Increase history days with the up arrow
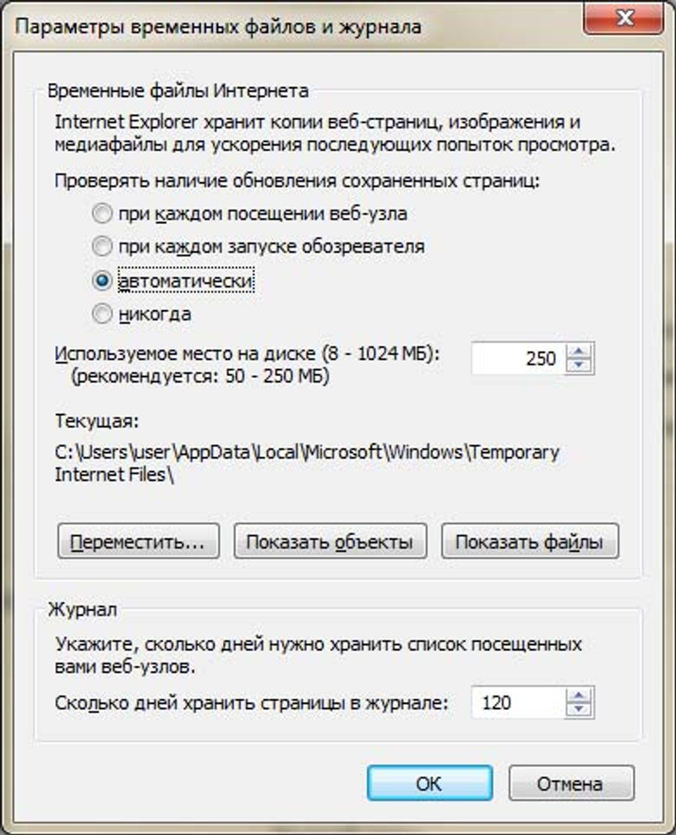Screen dimensions: 676x835 [579, 695]
